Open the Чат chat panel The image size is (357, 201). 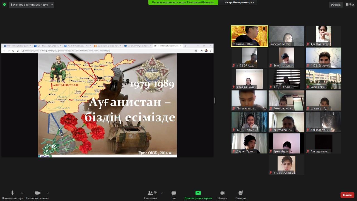(174, 195)
